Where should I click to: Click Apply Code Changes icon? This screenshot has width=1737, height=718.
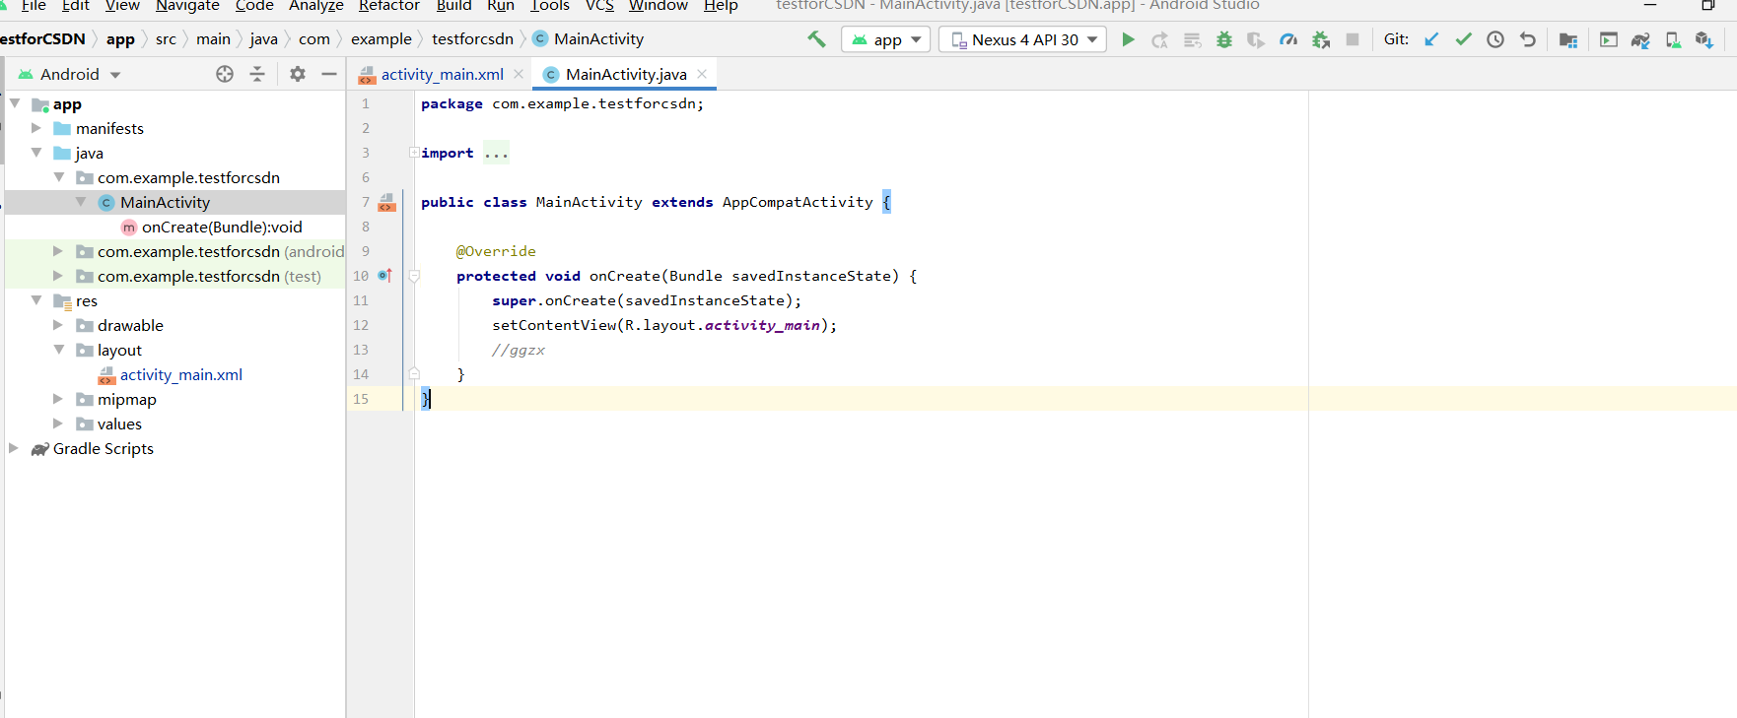tap(1192, 39)
